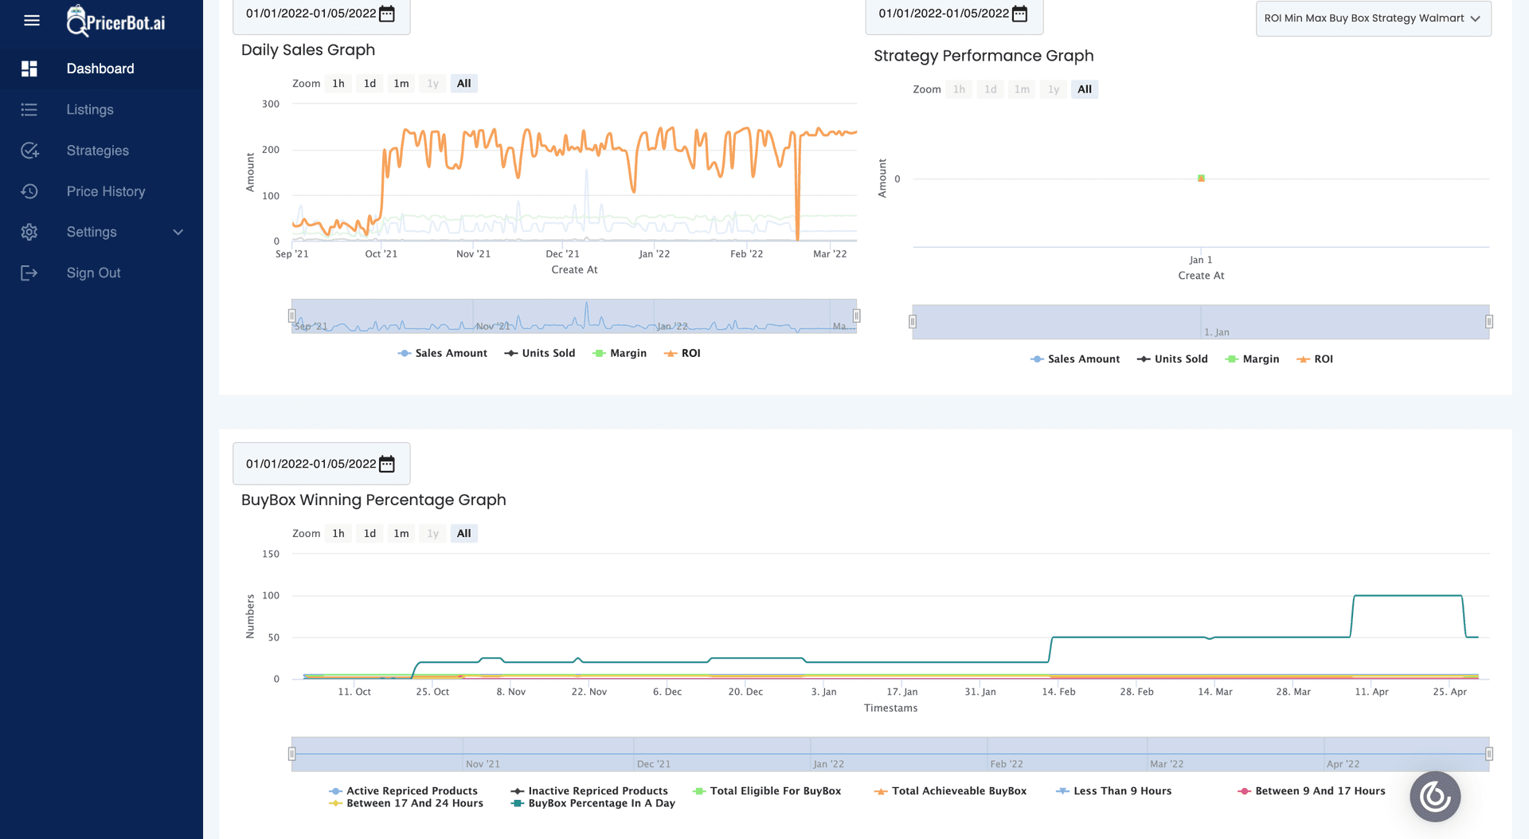The width and height of the screenshot is (1529, 839).
Task: Expand the Settings submenu chevron
Action: tap(178, 232)
